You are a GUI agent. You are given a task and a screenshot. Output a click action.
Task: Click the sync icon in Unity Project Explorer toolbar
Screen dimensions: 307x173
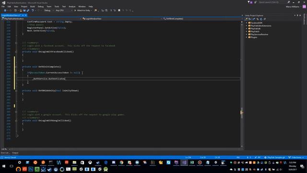(258, 19)
